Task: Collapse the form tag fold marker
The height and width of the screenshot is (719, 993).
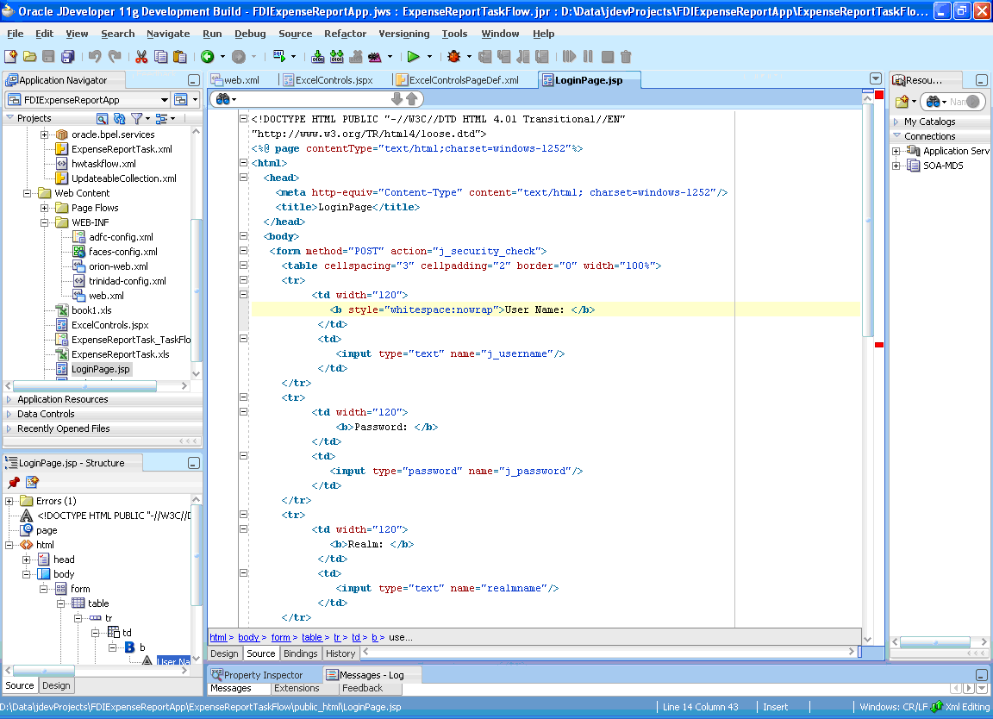Action: (243, 250)
